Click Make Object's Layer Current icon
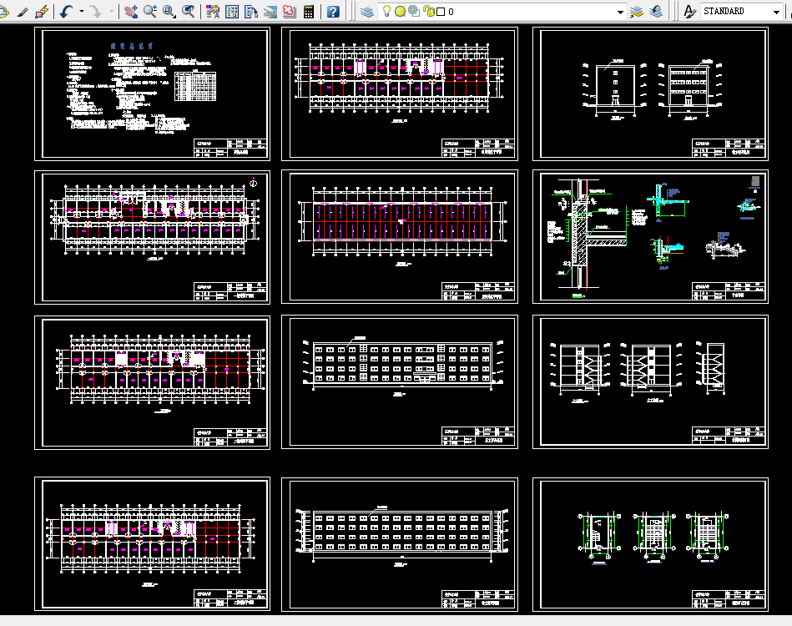 [x=637, y=11]
